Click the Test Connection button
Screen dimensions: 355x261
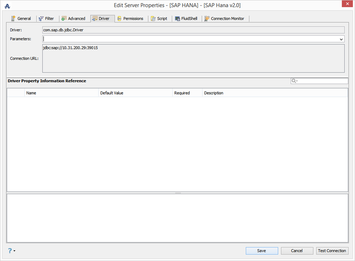pyautogui.click(x=332, y=251)
